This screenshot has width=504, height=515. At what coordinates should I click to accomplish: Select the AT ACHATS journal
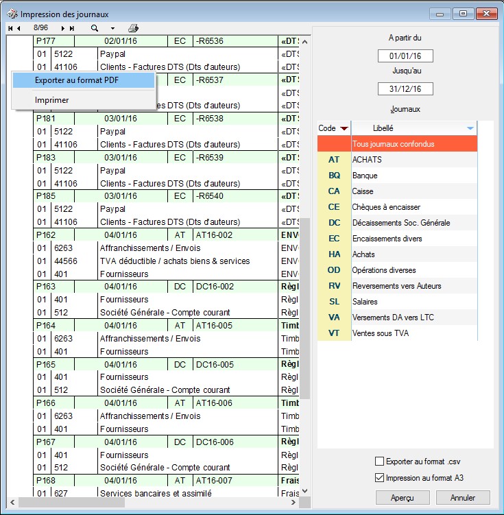point(397,160)
